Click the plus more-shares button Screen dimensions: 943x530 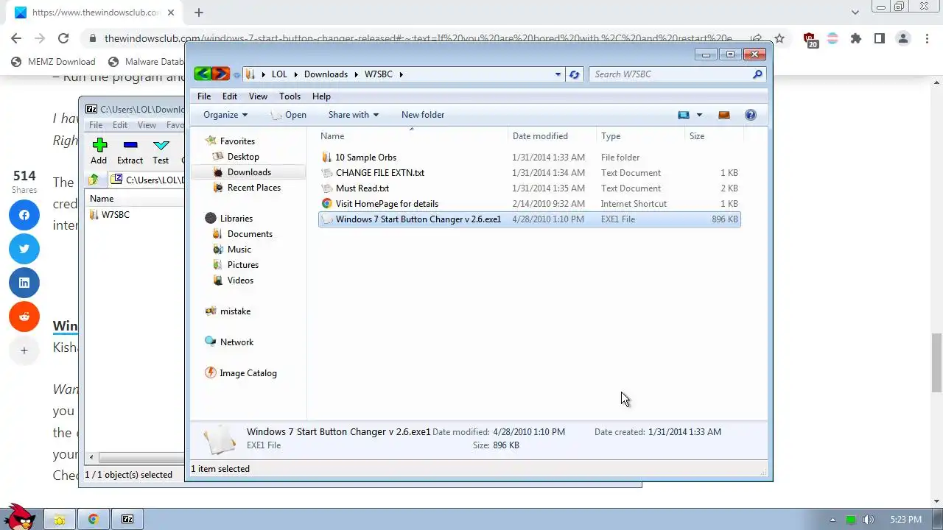(x=24, y=350)
